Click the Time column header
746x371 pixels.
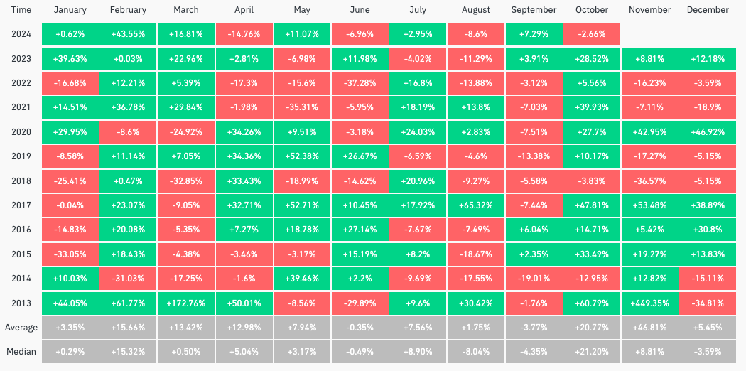[21, 10]
